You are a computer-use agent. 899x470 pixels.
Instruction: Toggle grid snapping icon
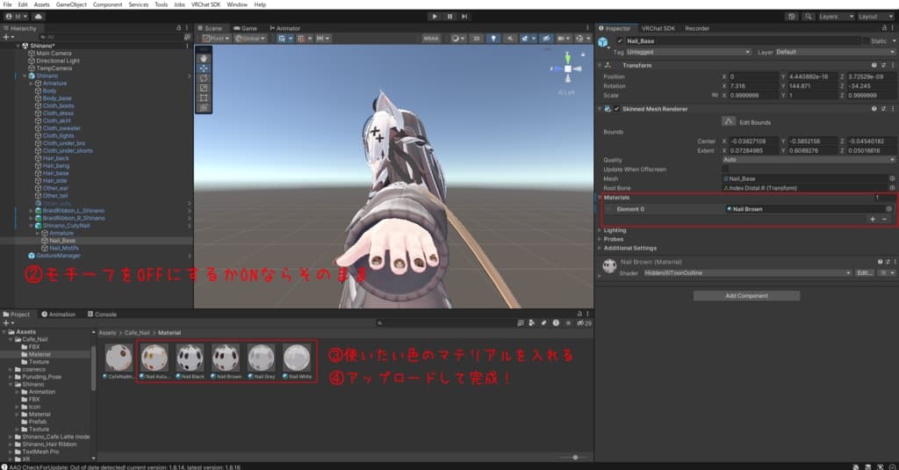(x=303, y=39)
